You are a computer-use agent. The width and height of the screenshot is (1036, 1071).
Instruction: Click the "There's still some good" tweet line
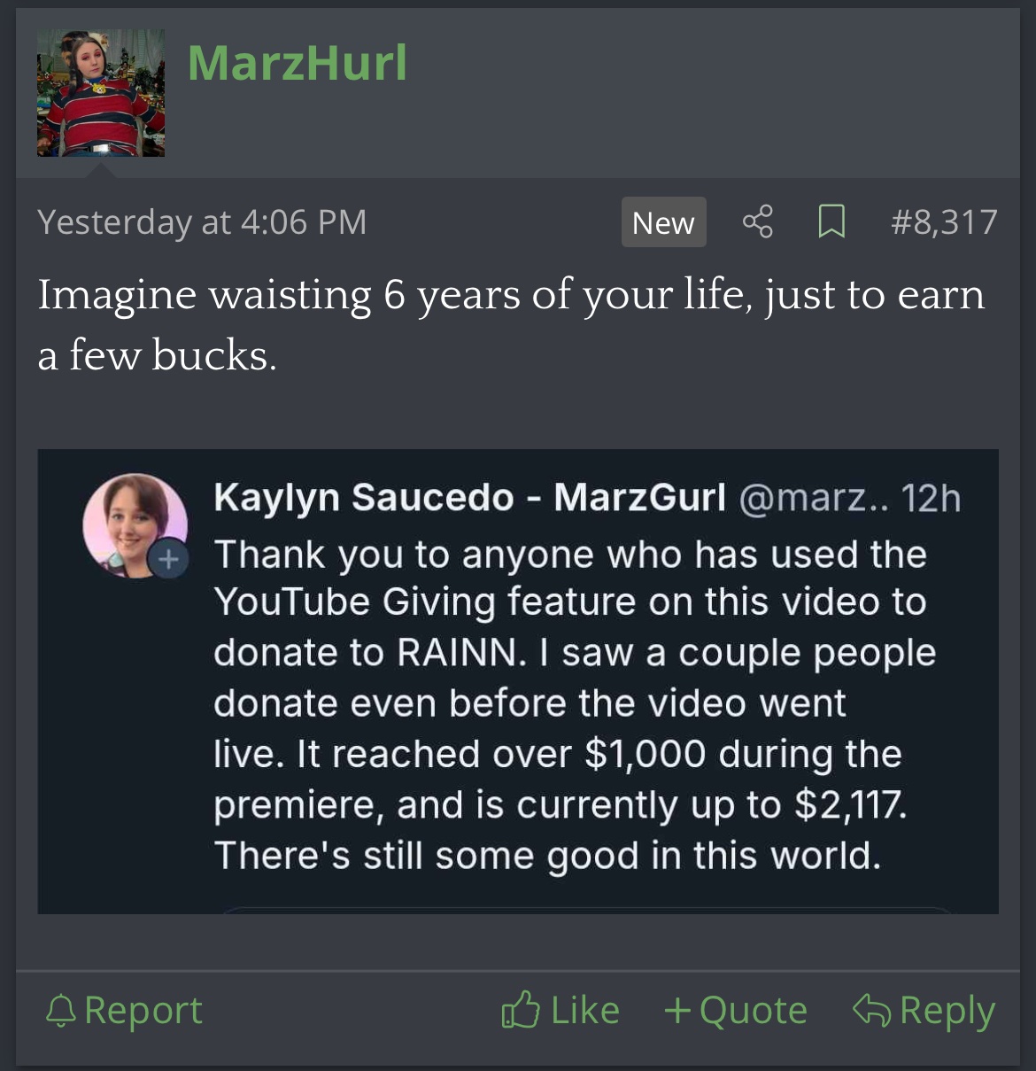coord(547,856)
